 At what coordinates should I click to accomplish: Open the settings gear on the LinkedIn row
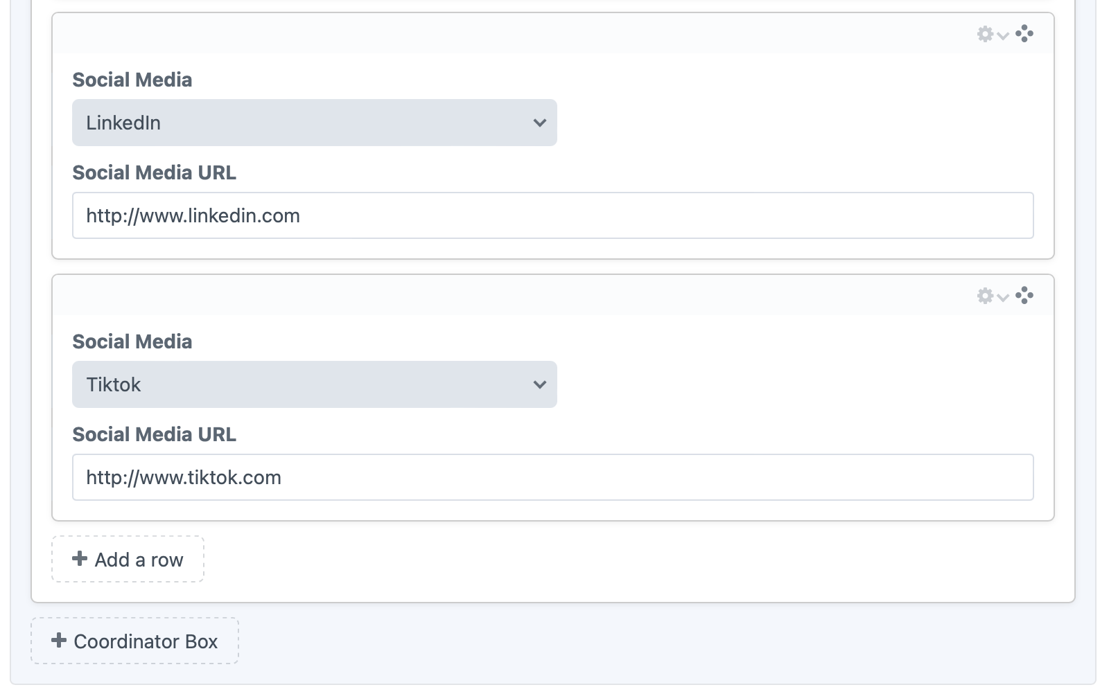(x=985, y=34)
